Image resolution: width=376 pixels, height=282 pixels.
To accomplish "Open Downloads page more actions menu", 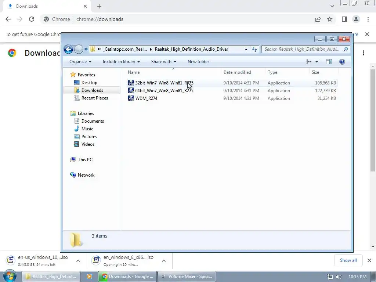I will coord(364,53).
